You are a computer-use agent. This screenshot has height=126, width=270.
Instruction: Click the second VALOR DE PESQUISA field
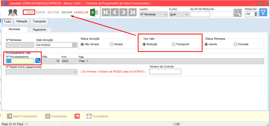pos(223,14)
